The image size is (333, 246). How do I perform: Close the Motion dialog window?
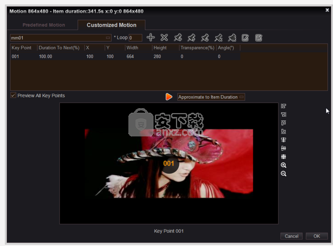pos(327,10)
